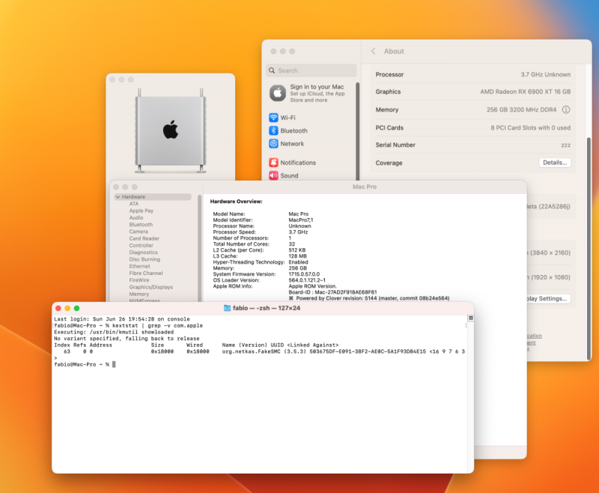Image resolution: width=599 pixels, height=493 pixels.
Task: Click Network label in settings sidebar
Action: pyautogui.click(x=292, y=144)
